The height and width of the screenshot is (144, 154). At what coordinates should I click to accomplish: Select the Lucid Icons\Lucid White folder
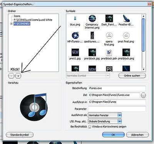[x=33, y=20]
